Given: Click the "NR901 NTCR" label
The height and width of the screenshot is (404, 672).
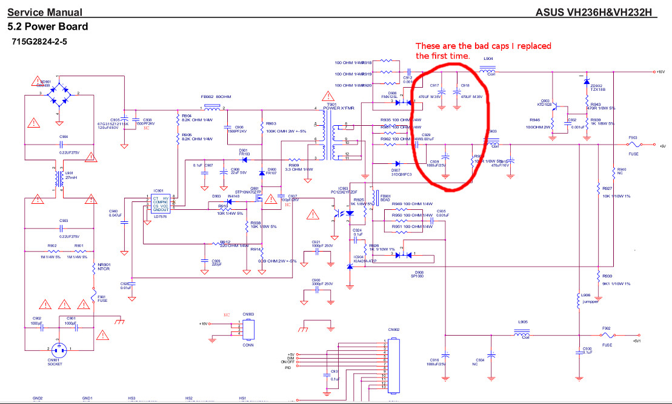Looking at the screenshot, I should (104, 267).
